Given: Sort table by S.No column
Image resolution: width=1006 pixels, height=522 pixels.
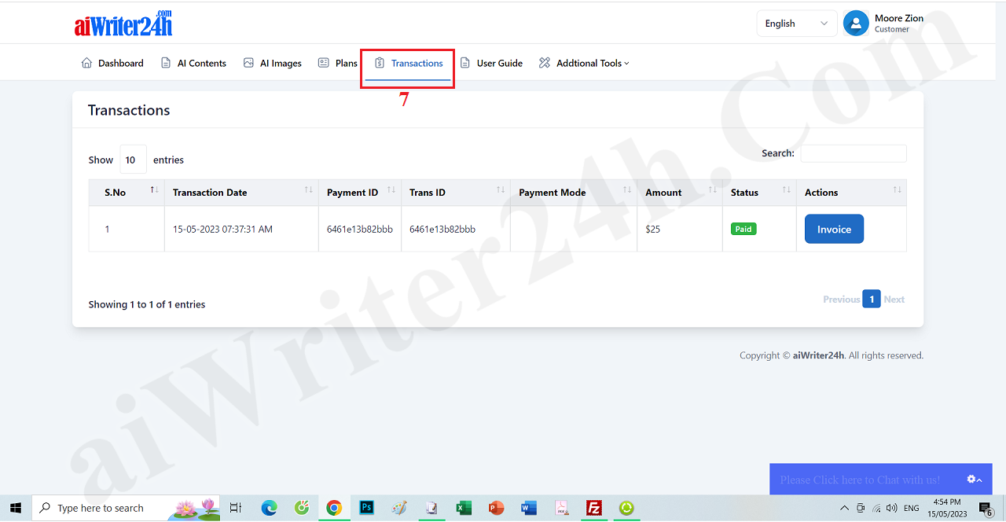Looking at the screenshot, I should (126, 193).
